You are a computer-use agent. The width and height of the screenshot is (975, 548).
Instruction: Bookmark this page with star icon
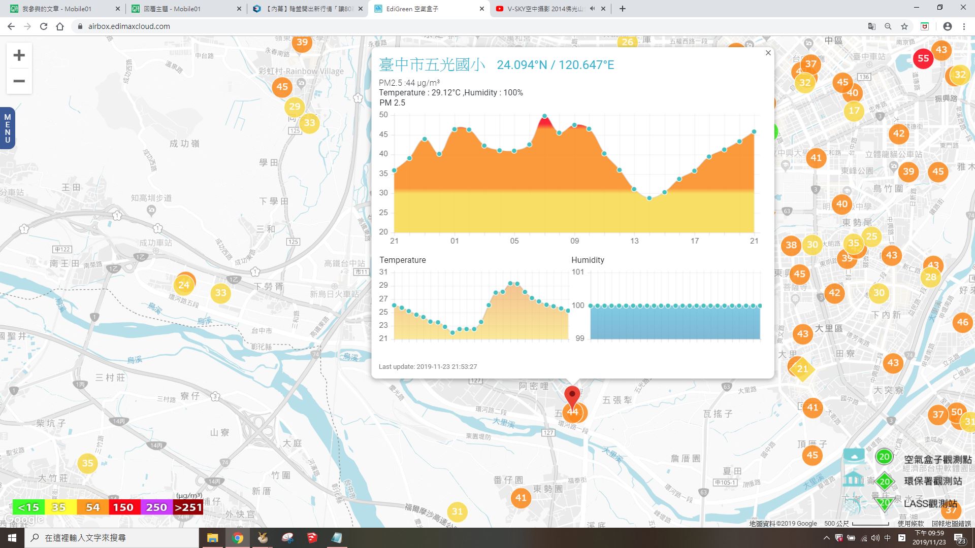[x=904, y=26]
